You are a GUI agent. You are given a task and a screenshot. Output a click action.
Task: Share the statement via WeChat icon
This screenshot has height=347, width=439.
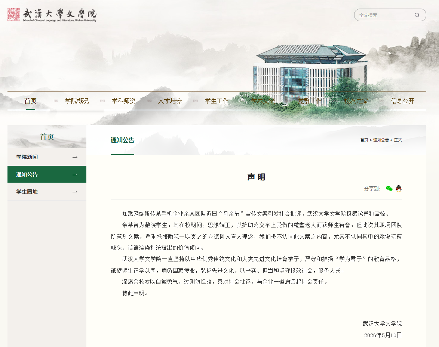click(389, 189)
